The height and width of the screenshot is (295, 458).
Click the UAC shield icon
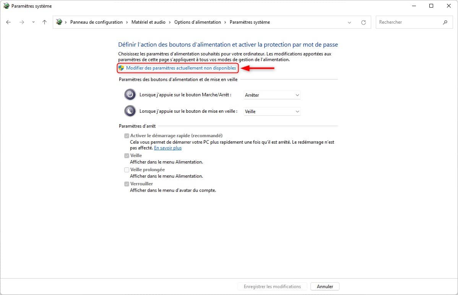tap(121, 68)
